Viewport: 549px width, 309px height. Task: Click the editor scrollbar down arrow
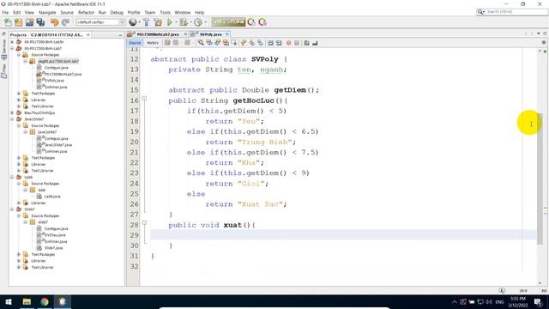pyautogui.click(x=540, y=282)
